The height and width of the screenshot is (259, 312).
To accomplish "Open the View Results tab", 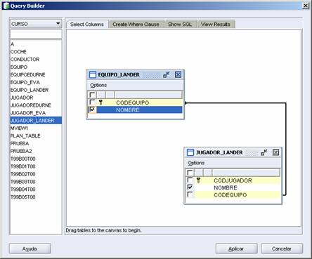I will (216, 25).
